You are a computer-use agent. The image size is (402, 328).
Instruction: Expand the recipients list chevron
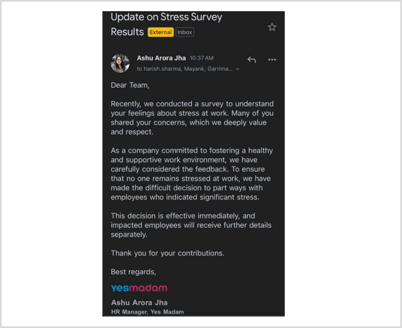[238, 69]
